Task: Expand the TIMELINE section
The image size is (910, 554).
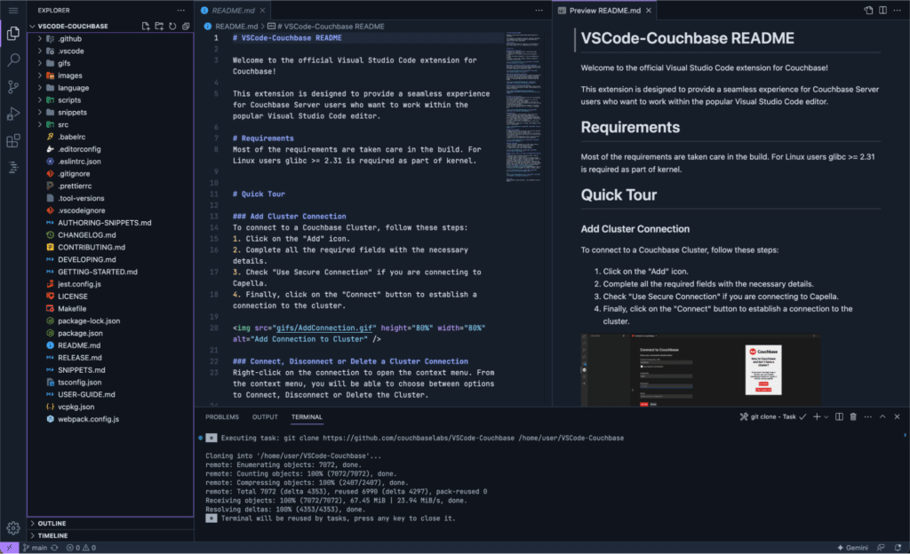Action: [53, 535]
